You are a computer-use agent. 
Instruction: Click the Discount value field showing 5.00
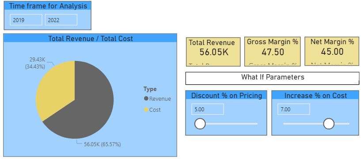[208, 110]
